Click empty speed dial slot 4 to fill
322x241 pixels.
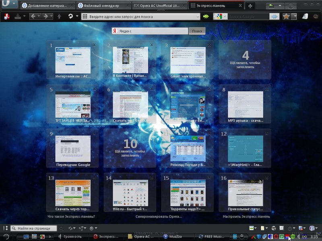pyautogui.click(x=245, y=59)
